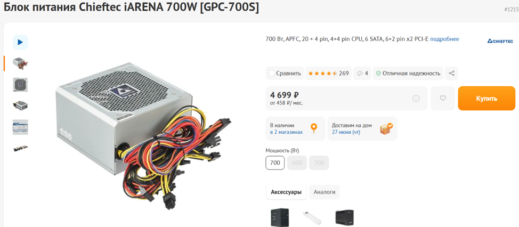Viewport: 519px width, 227px height.
Task: Click the star rating showing 269
Action: 328,73
